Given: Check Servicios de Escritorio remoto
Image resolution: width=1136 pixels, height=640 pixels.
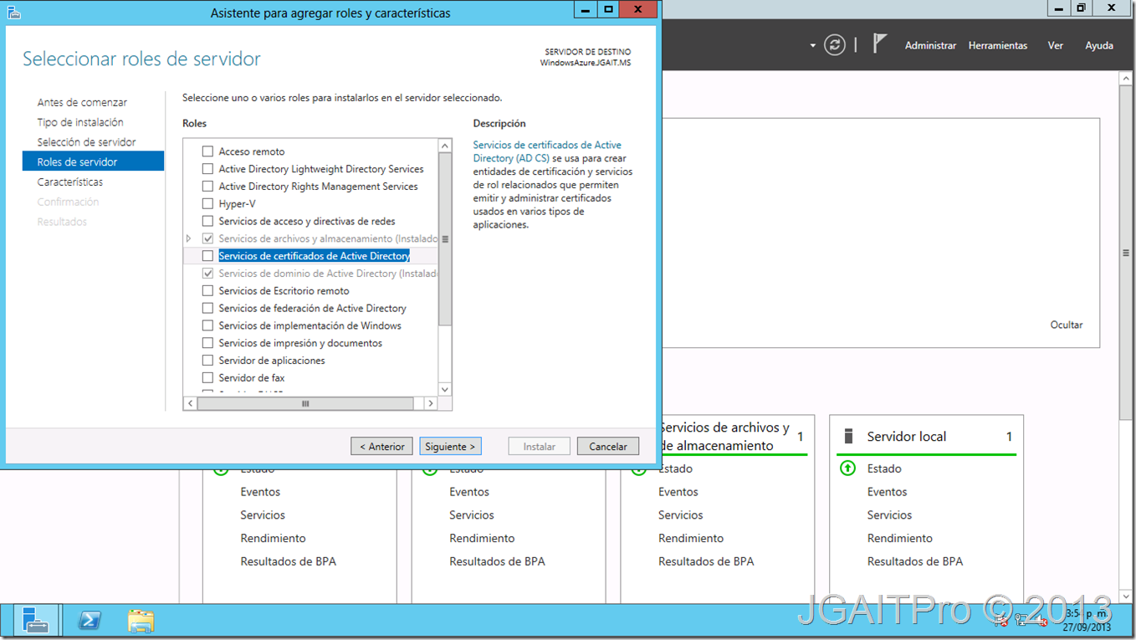Looking at the screenshot, I should point(208,291).
